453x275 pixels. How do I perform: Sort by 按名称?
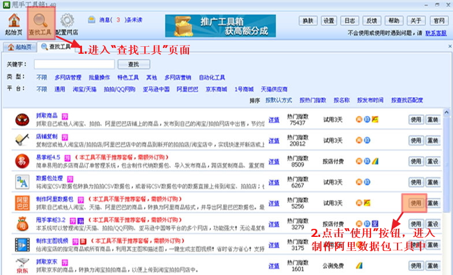341,101
